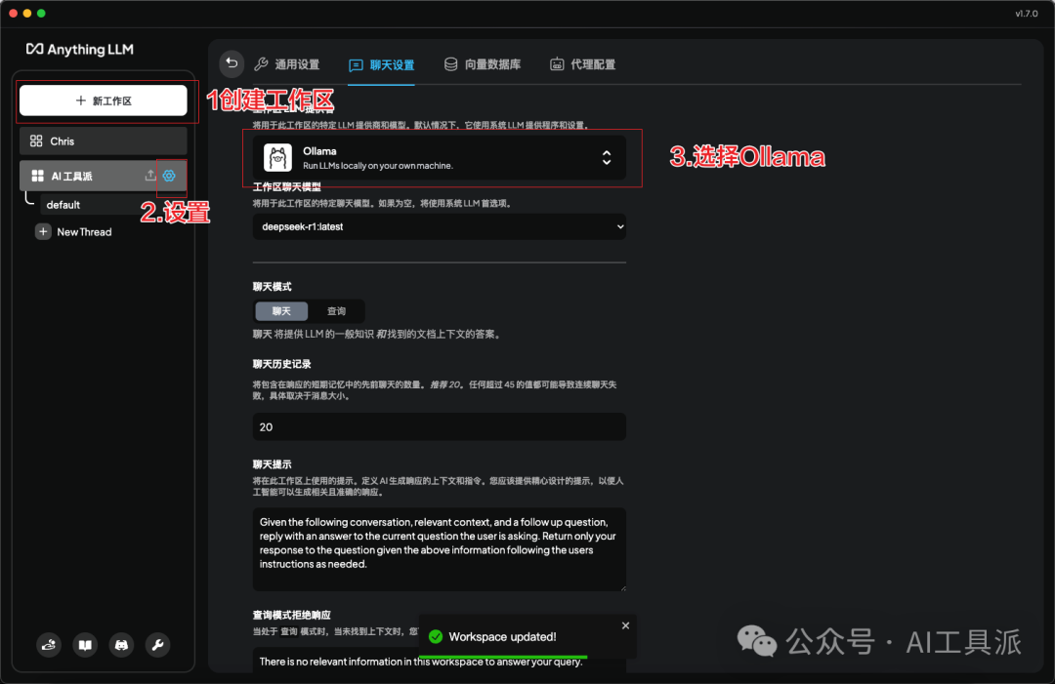
Task: Open the 通用设置 general settings tab
Action: 287,64
